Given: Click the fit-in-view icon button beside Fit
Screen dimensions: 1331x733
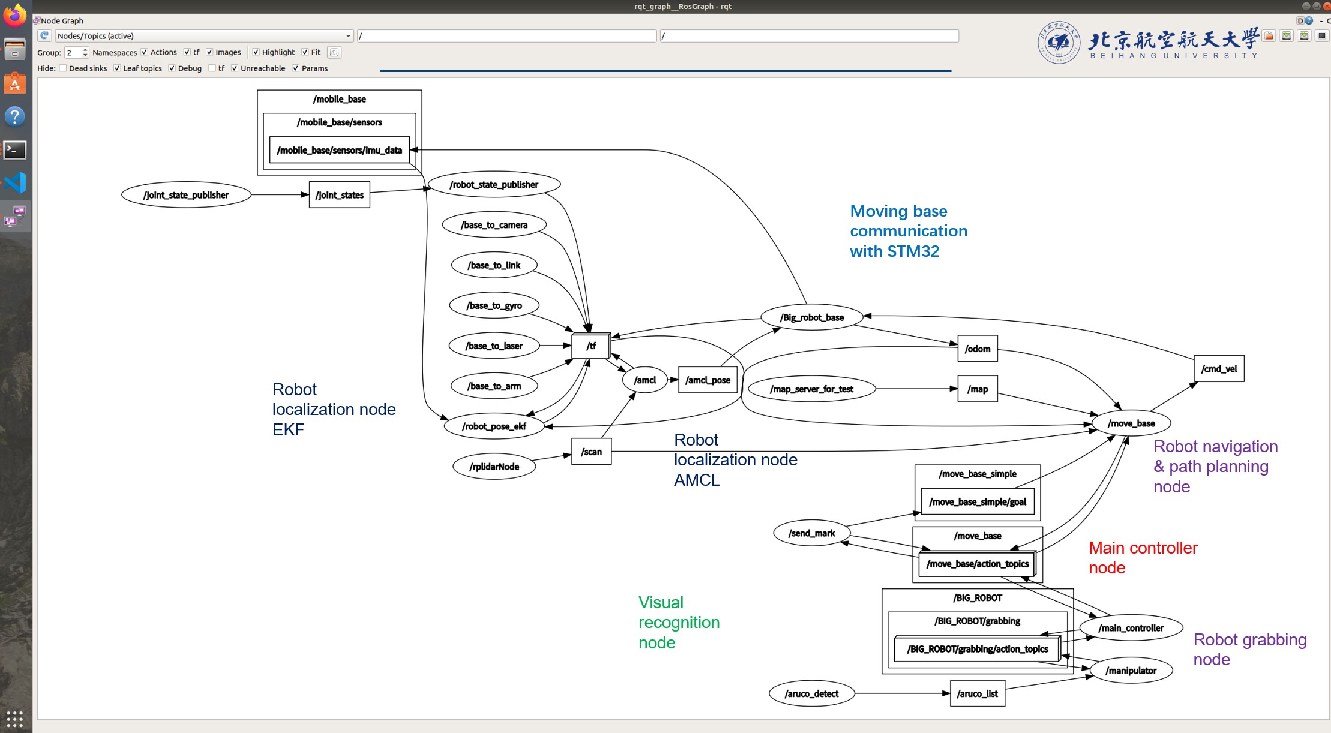Looking at the screenshot, I should 334,53.
